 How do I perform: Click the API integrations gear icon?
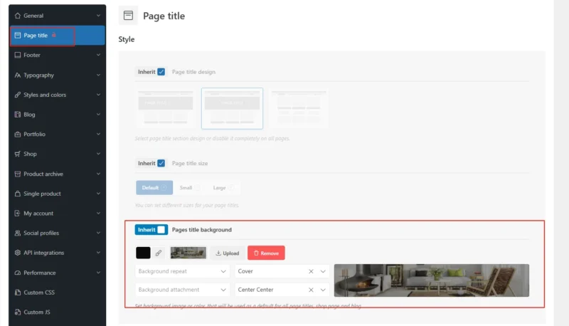tap(18, 253)
